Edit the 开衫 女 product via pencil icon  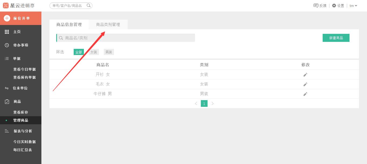pos(305,75)
